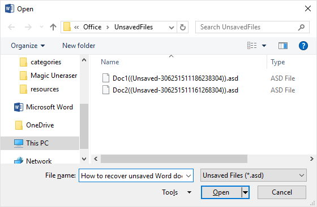Expand Open button options arrow
This screenshot has width=317, height=207.
click(245, 192)
